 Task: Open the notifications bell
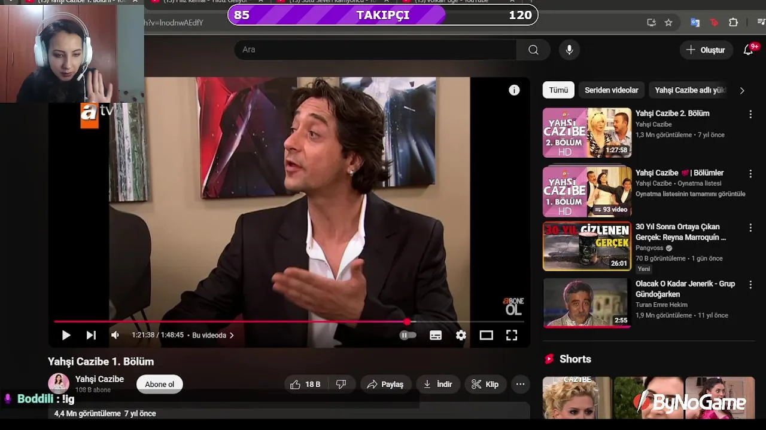(x=748, y=50)
